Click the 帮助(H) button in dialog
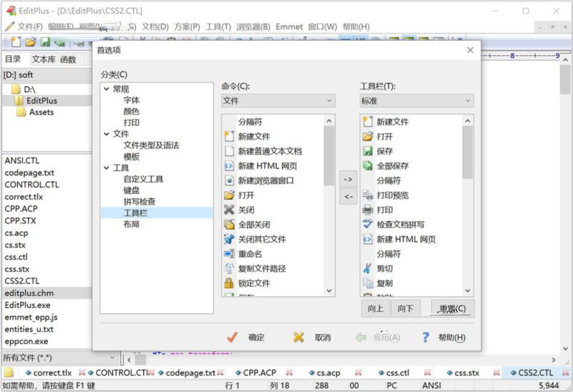 coord(443,337)
